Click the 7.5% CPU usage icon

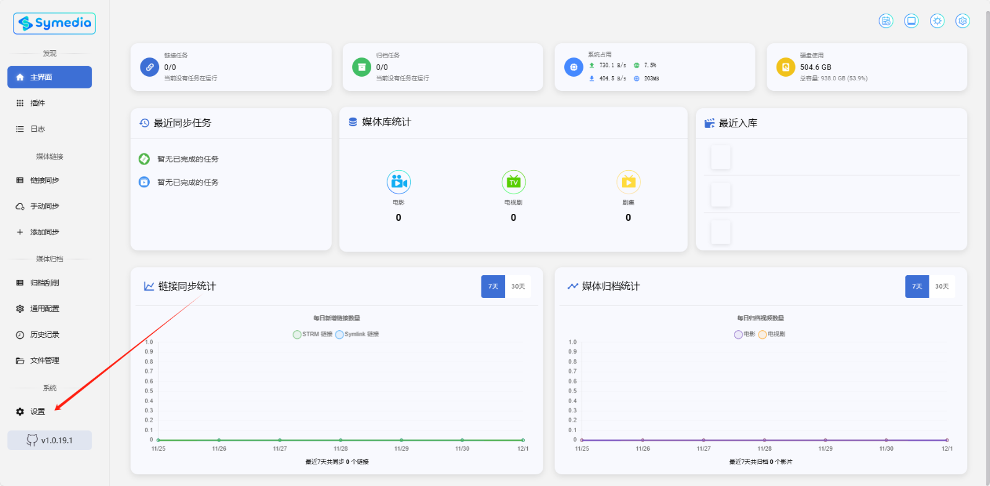pyautogui.click(x=637, y=65)
